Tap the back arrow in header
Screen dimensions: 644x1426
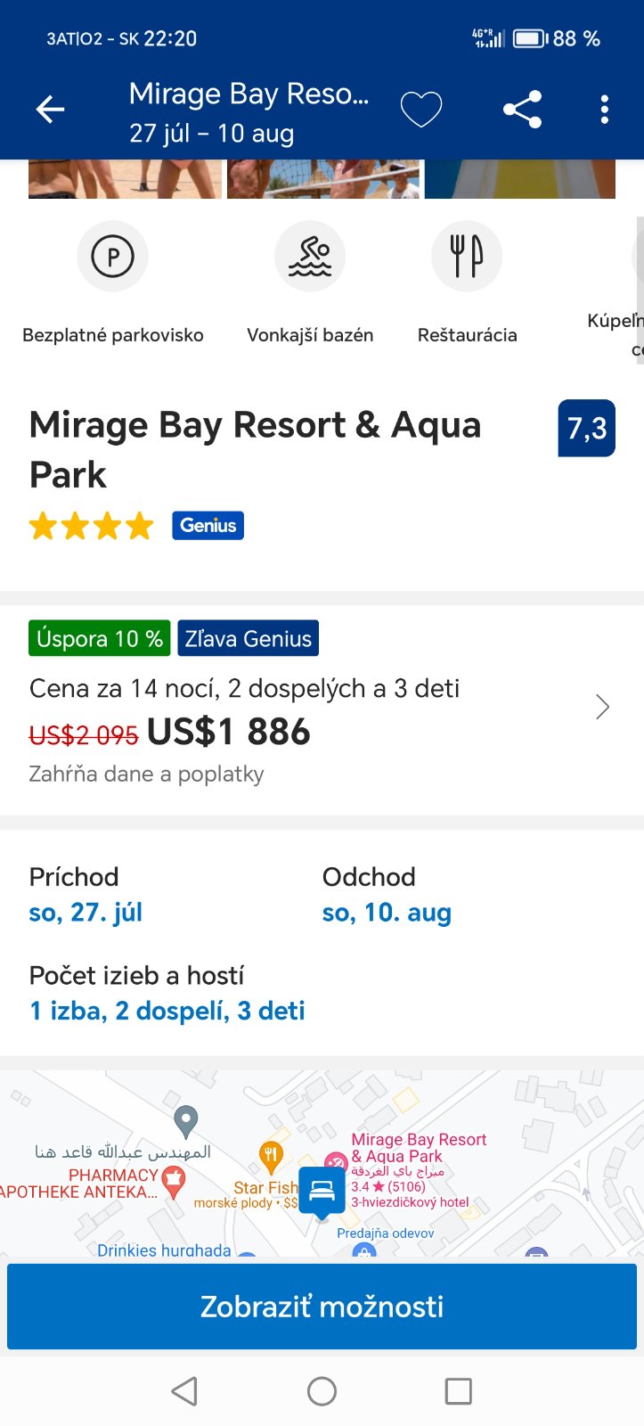50,110
